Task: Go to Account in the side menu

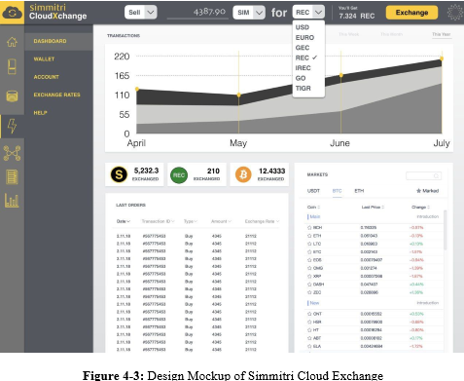Action: (47, 77)
